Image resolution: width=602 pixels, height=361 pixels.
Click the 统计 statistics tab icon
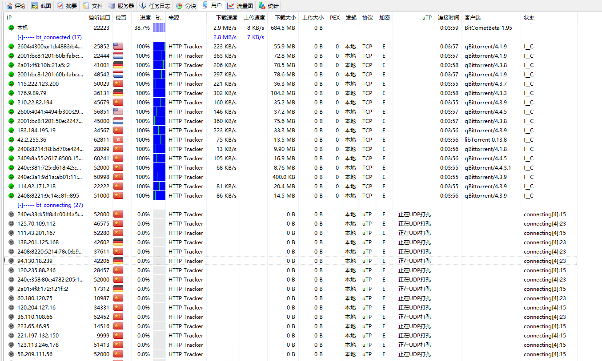click(x=262, y=6)
